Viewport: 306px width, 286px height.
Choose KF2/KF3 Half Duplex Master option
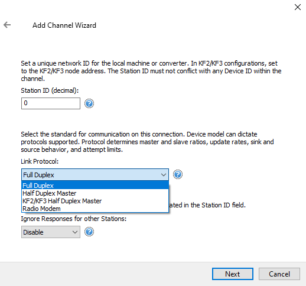(x=95, y=201)
